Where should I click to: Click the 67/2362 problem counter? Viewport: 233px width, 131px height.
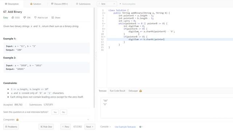78,127
